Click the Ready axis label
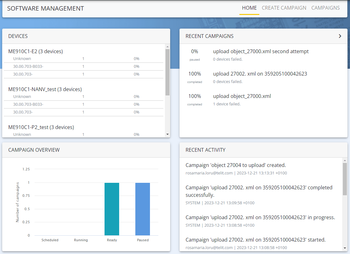This screenshot has width=350, height=254. [x=112, y=240]
